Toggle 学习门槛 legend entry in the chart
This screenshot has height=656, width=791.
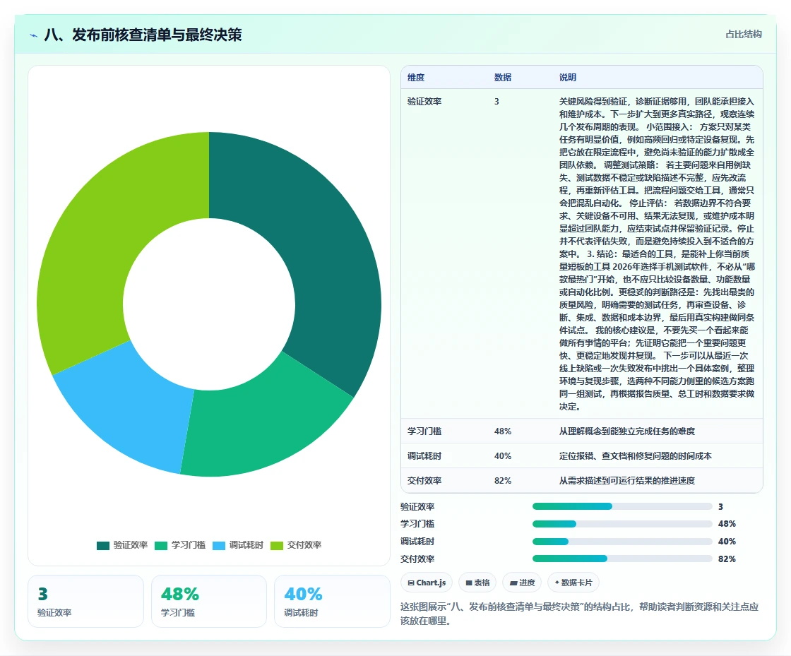(180, 545)
